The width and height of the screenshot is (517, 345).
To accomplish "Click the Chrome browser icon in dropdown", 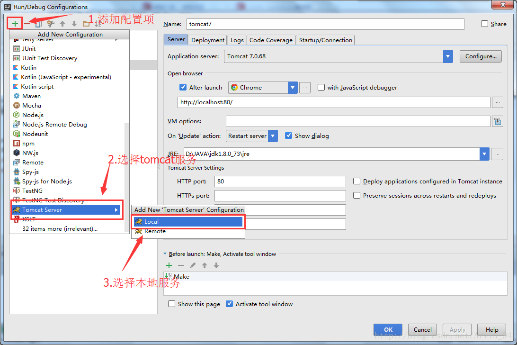I will coord(234,88).
